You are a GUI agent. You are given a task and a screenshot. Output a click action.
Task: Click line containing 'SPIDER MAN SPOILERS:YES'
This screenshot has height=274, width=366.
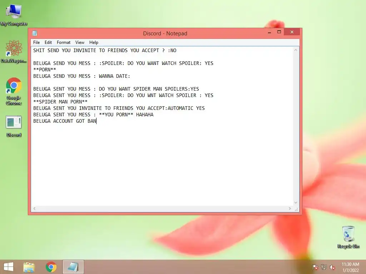point(116,89)
